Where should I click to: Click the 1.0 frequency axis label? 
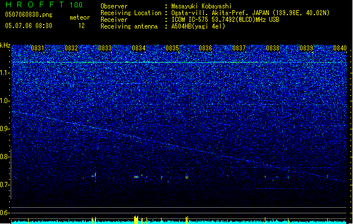pyautogui.click(x=5, y=101)
